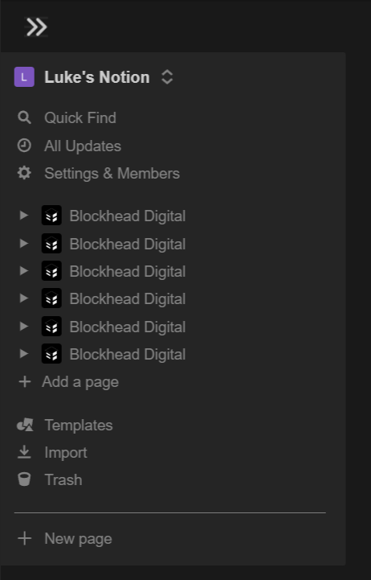Click the plus icon beside New page
This screenshot has width=371, height=580.
[25, 538]
